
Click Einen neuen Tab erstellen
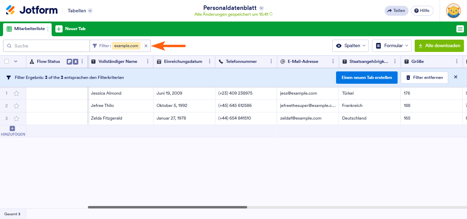[366, 78]
